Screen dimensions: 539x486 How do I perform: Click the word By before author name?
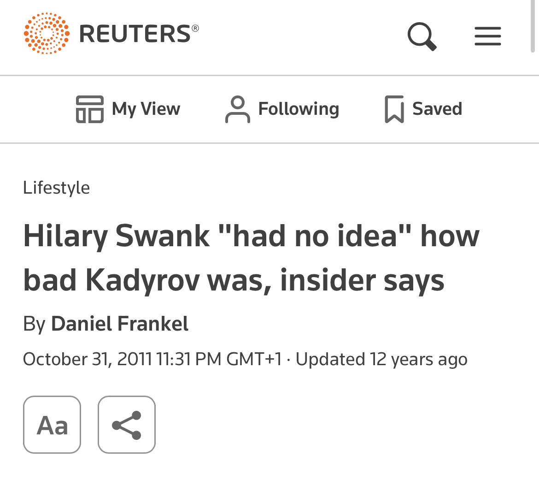tap(34, 324)
